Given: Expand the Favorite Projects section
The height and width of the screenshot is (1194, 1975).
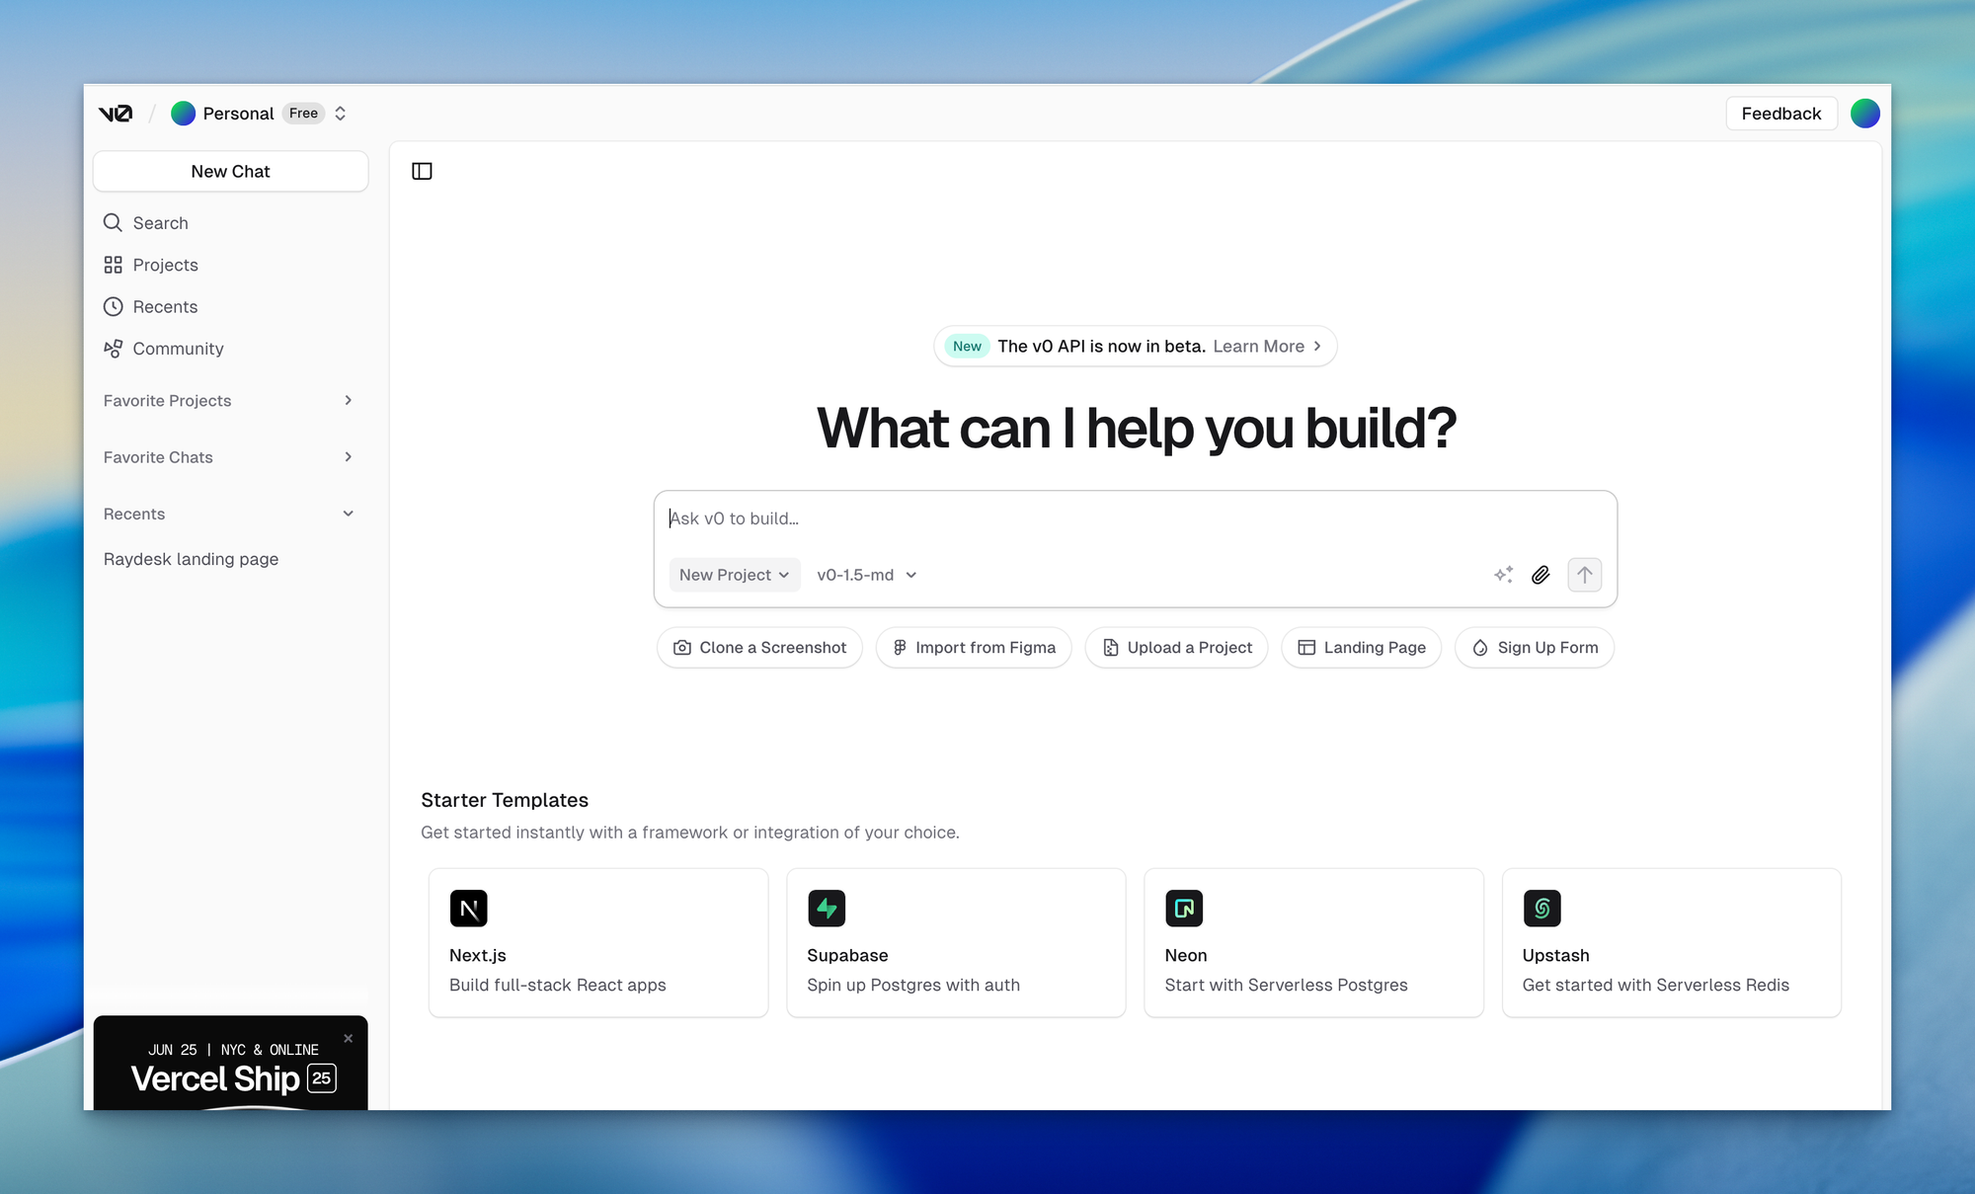Looking at the screenshot, I should click(x=348, y=400).
